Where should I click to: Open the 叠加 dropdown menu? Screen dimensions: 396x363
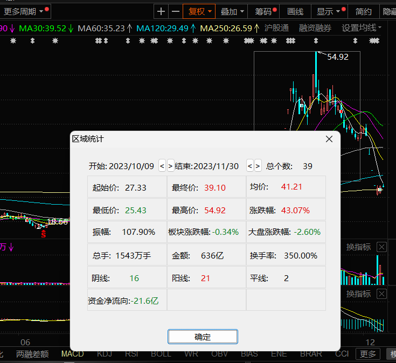[233, 11]
